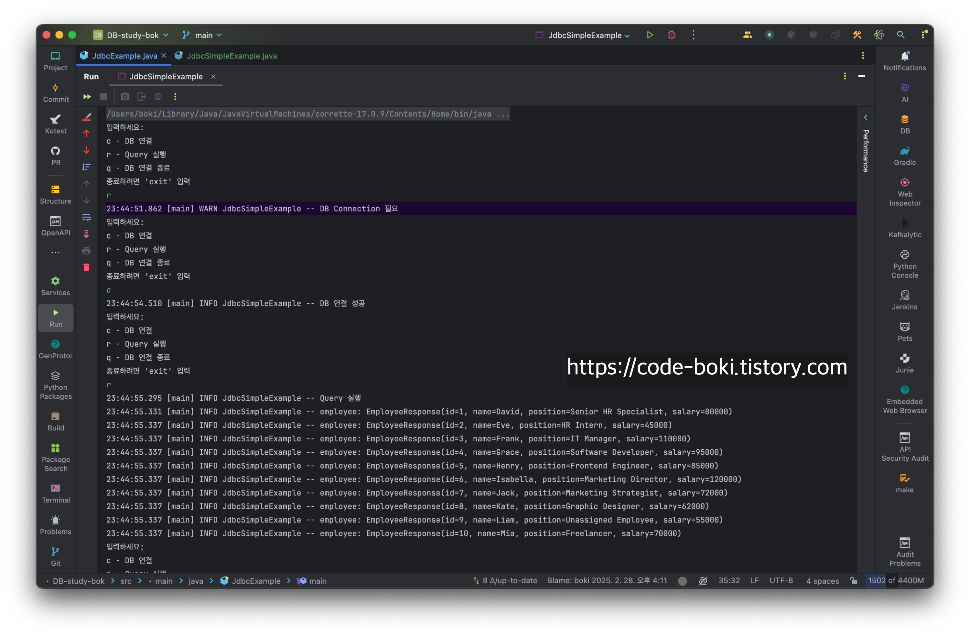970x636 pixels.
Task: Toggle soft-wrap in console output
Action: (86, 217)
